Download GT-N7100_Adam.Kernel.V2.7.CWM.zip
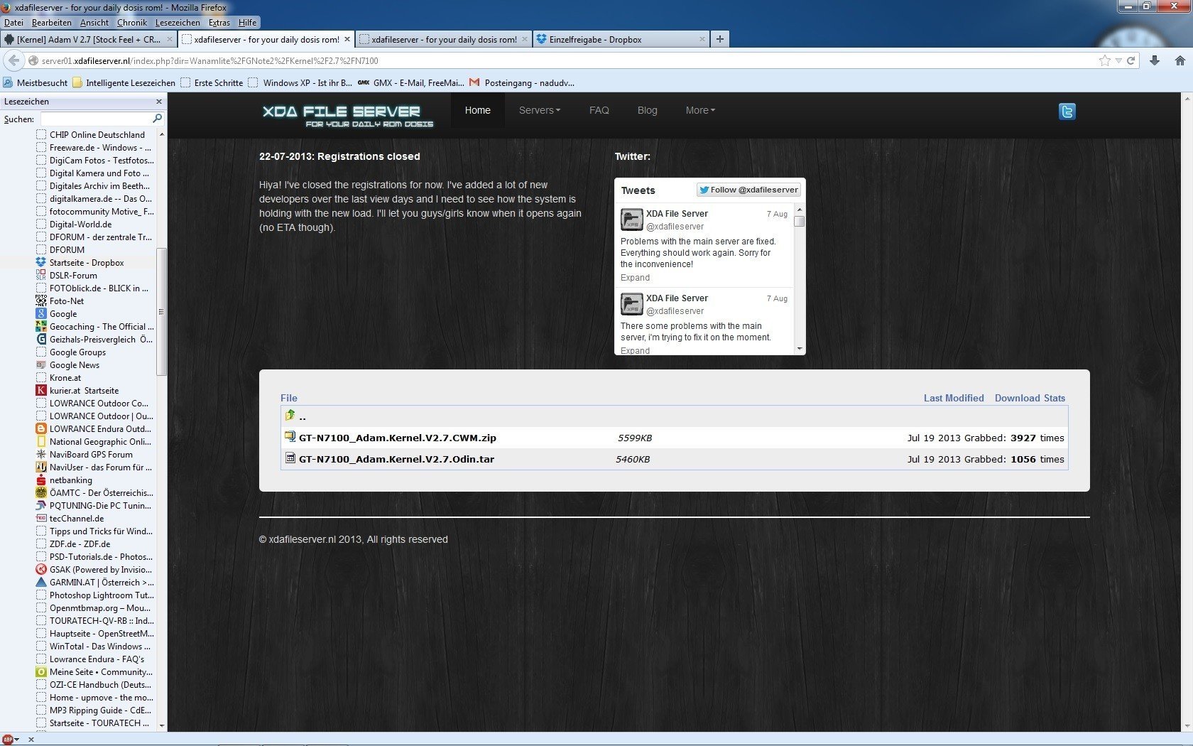 [398, 438]
